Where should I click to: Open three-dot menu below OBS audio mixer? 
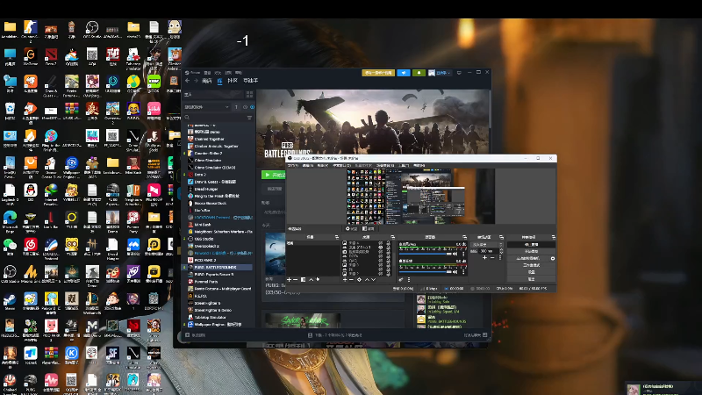point(409,279)
